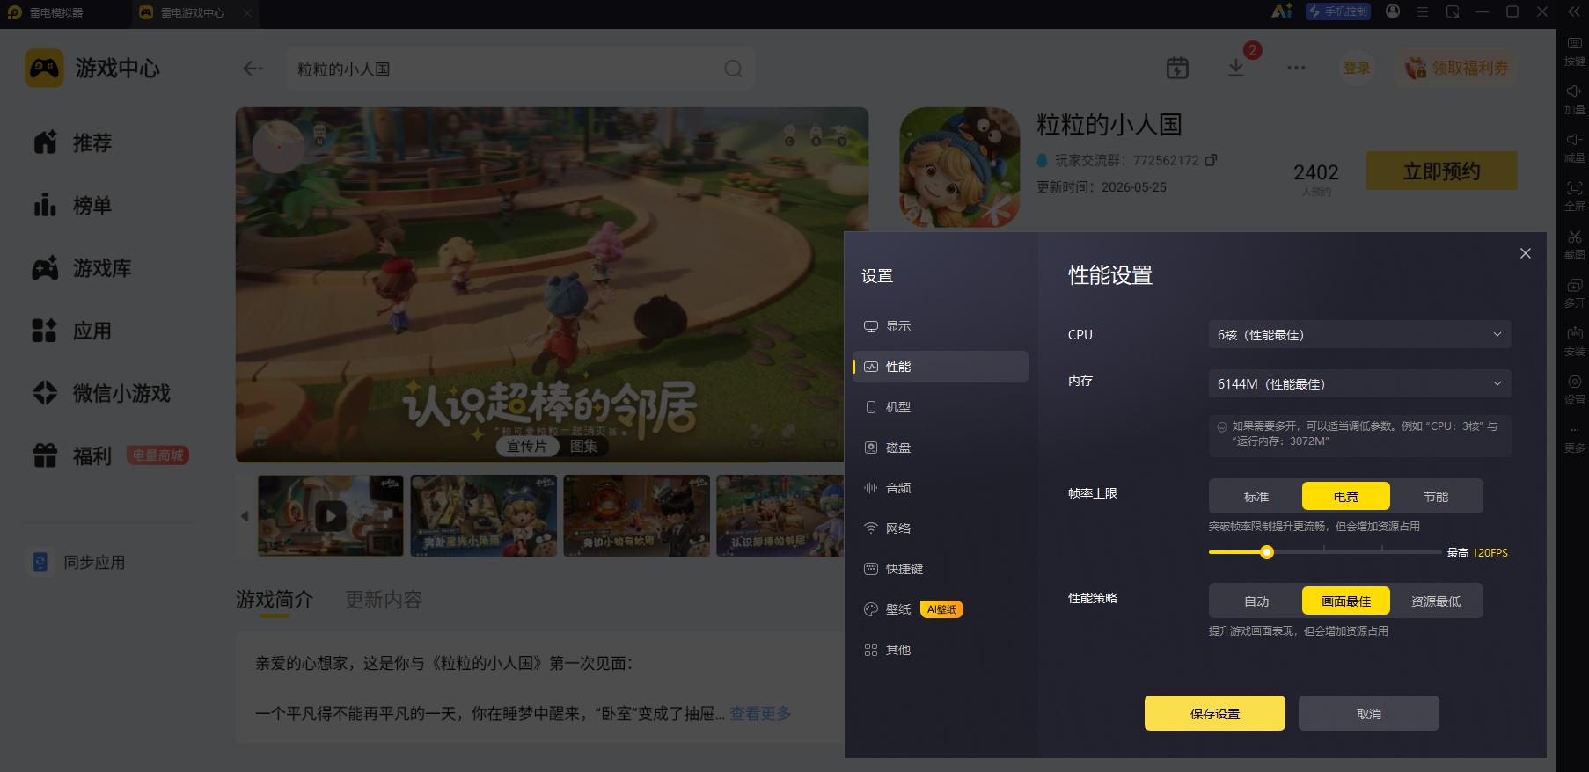Copy the player group number icon
The image size is (1589, 772).
point(1211,160)
